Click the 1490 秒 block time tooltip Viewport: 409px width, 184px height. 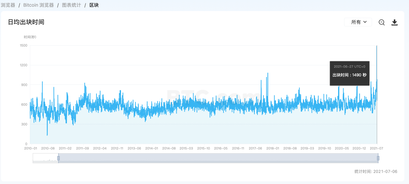click(x=350, y=73)
